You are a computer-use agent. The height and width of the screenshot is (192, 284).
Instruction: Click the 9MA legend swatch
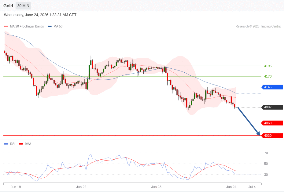tap(21, 144)
